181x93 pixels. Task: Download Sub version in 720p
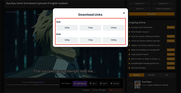tap(90, 28)
